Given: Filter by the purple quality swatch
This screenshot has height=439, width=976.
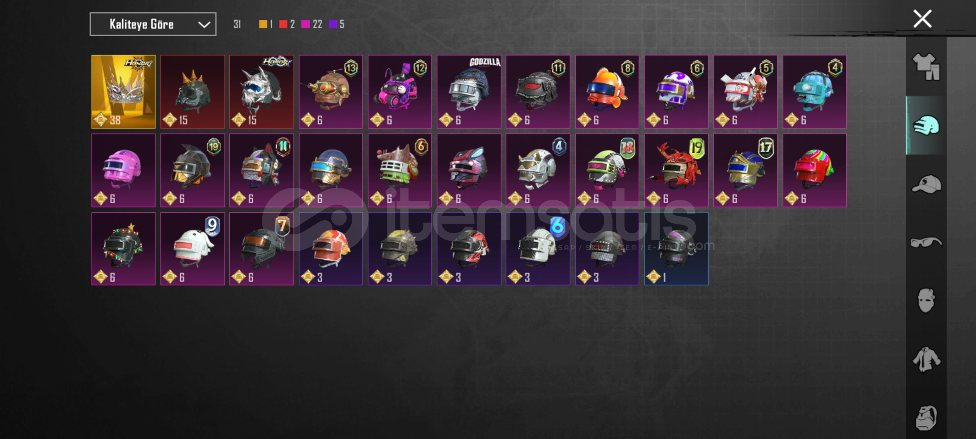Looking at the screenshot, I should pyautogui.click(x=333, y=24).
